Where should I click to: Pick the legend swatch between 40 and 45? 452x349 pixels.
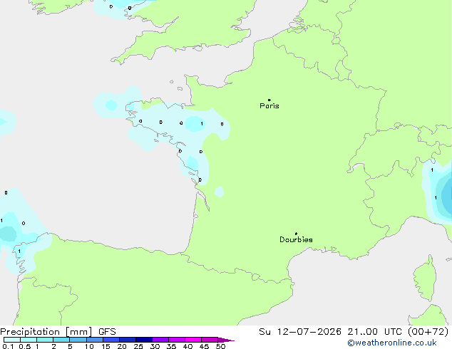point(193,340)
